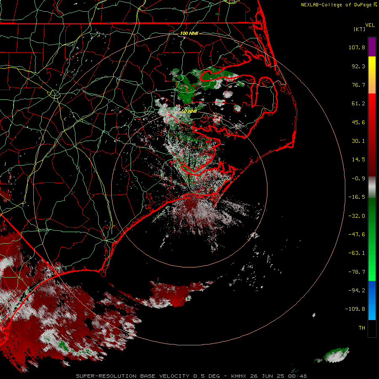Click the KMHX station identifier in caption
Viewport: 379px width, 379px height.
coord(239,376)
